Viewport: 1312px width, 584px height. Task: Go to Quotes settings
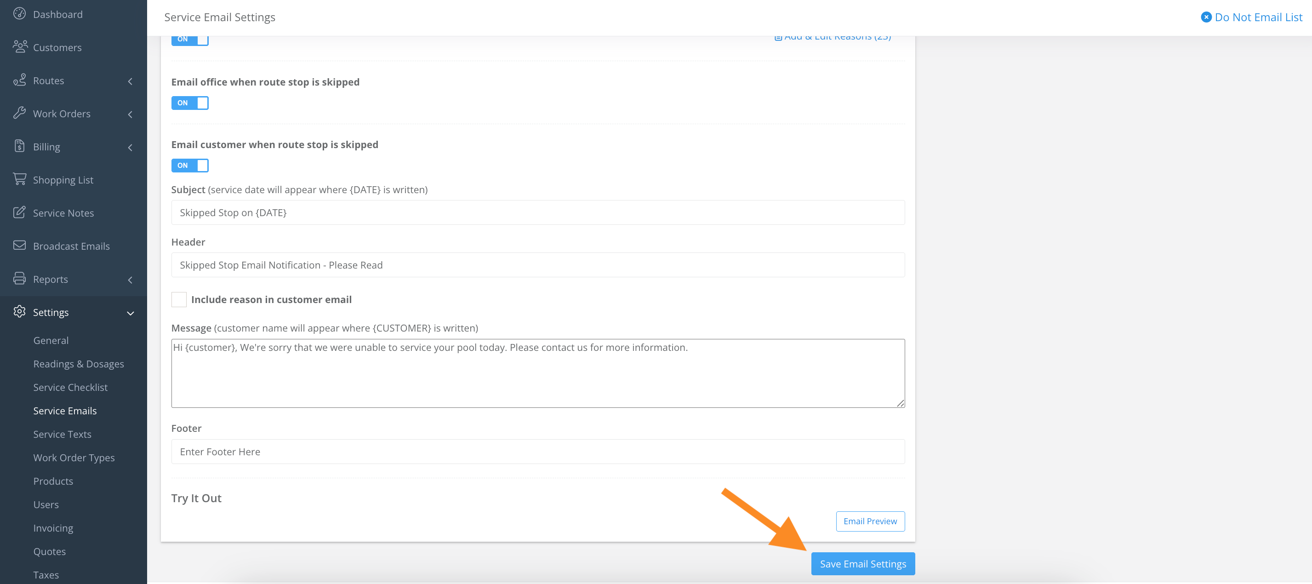click(50, 551)
